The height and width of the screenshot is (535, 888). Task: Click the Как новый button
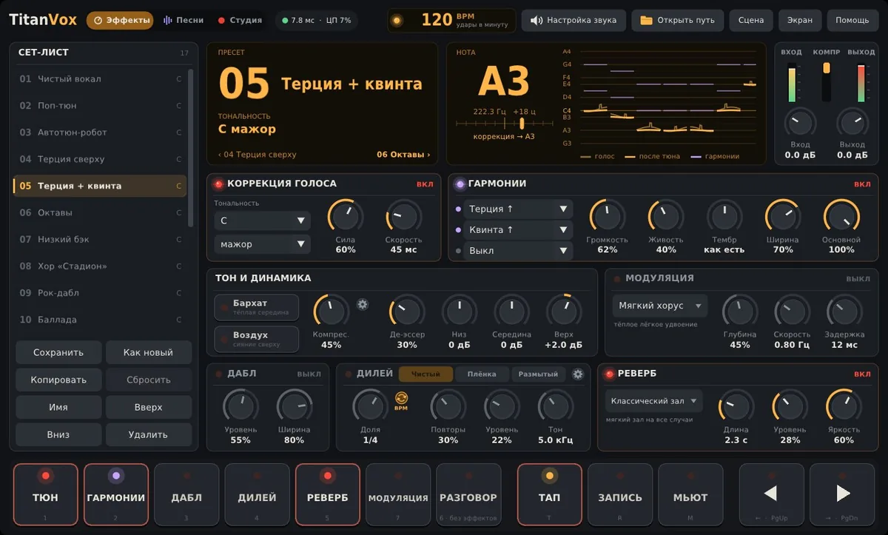148,353
